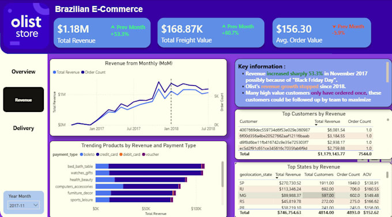Click the Jan 2018 dashed marker line

click(171, 102)
